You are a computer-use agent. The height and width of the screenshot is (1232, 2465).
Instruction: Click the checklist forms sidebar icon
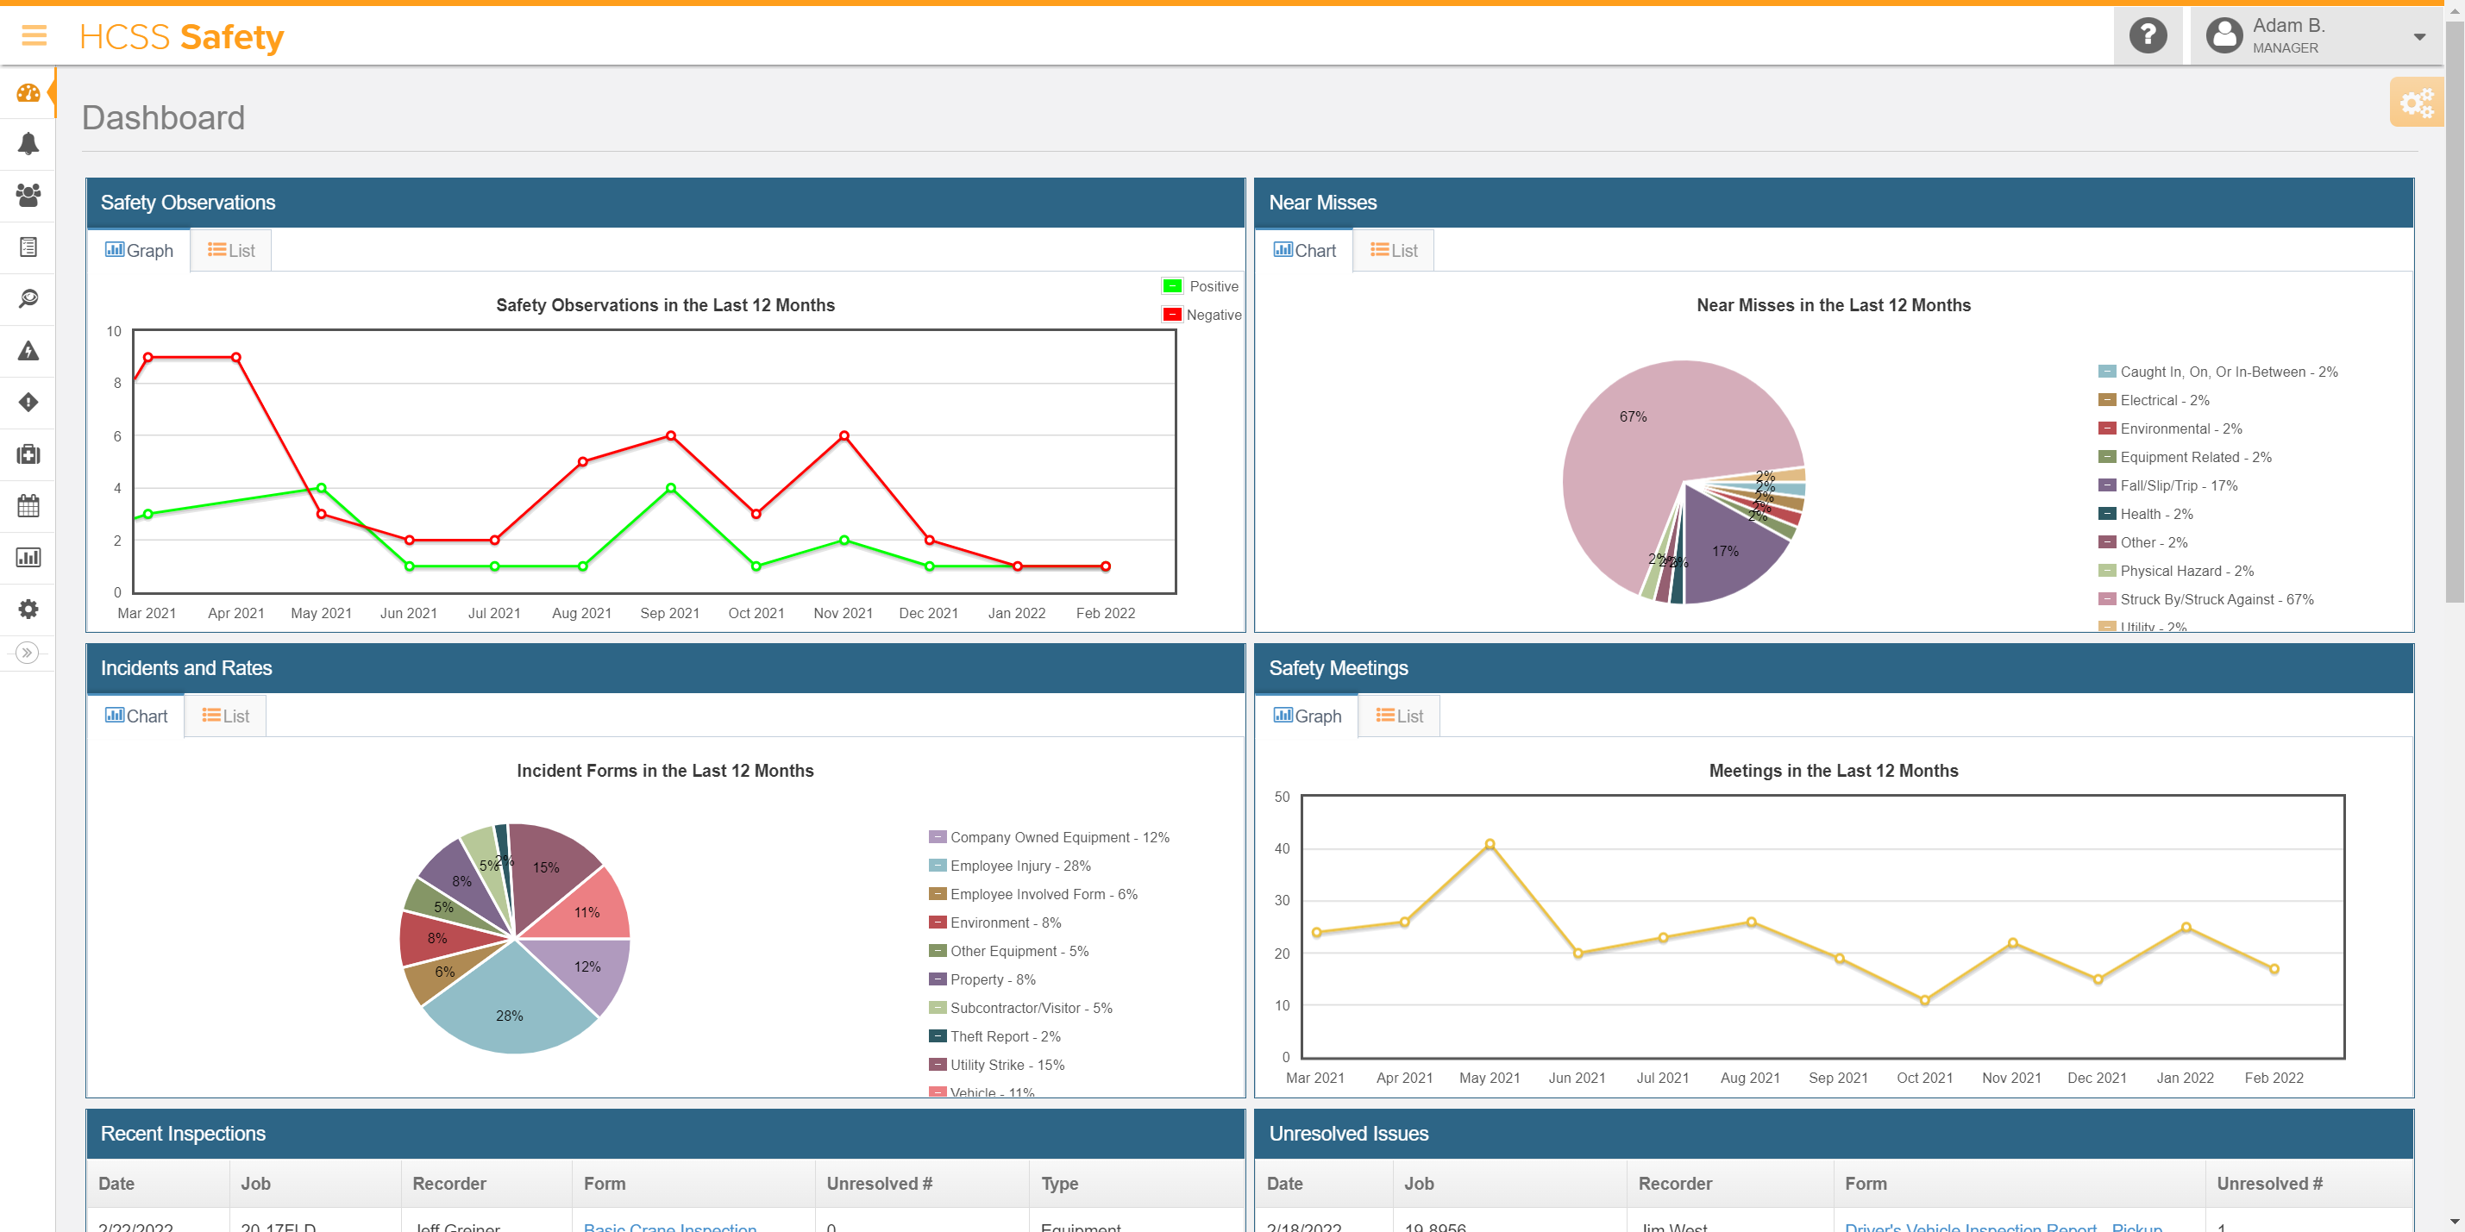click(28, 247)
